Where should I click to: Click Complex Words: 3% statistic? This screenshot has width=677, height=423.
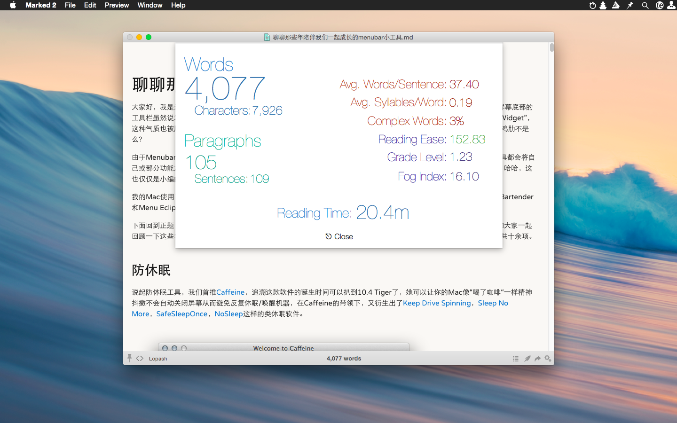tap(416, 121)
